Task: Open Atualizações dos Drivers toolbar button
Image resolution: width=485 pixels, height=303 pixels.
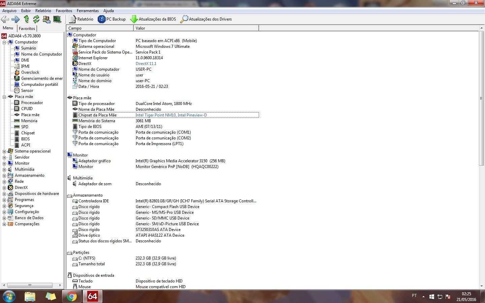Action: [x=206, y=19]
